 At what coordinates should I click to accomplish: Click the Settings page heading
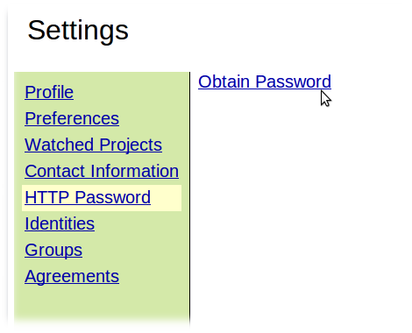click(78, 31)
